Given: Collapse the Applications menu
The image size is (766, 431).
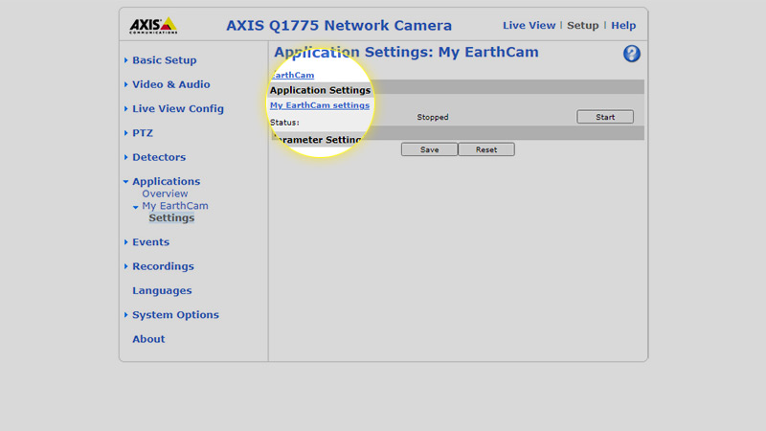Looking at the screenshot, I should 166,181.
